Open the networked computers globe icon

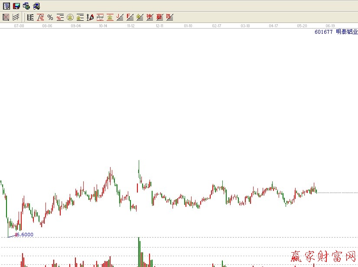tap(26, 6)
